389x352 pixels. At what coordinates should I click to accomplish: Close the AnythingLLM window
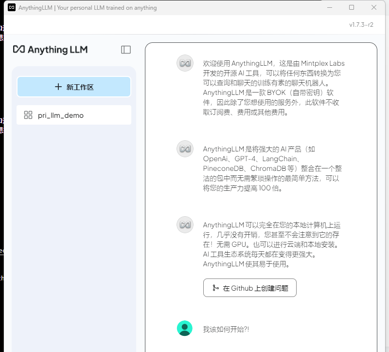374,7
